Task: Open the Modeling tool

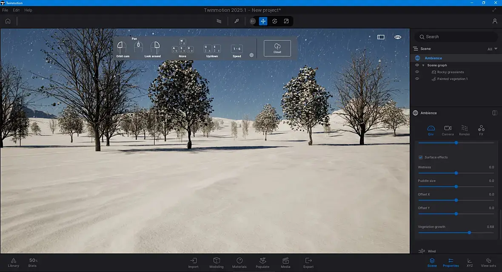Action: click(x=217, y=263)
